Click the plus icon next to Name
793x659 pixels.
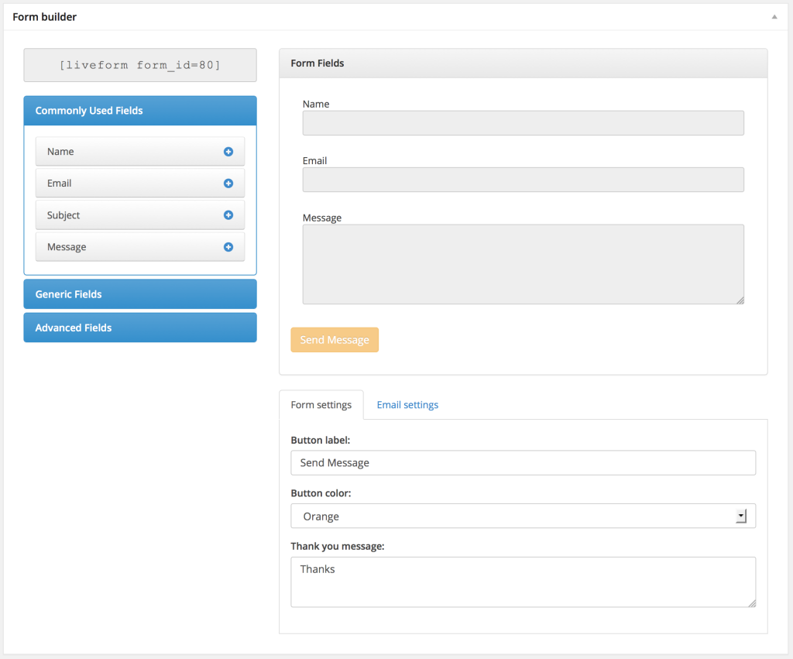228,152
